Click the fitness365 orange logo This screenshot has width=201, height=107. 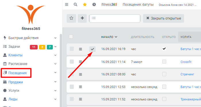31,14
